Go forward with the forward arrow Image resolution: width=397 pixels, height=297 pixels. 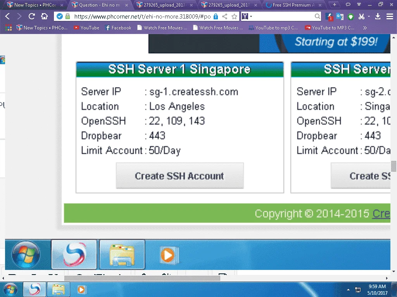tap(19, 16)
